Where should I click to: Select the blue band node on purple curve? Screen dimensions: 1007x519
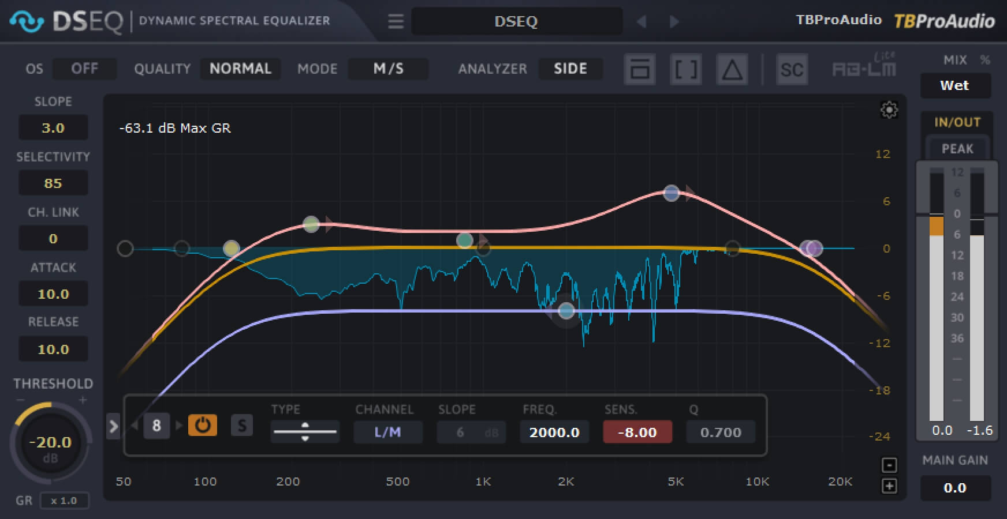click(566, 311)
